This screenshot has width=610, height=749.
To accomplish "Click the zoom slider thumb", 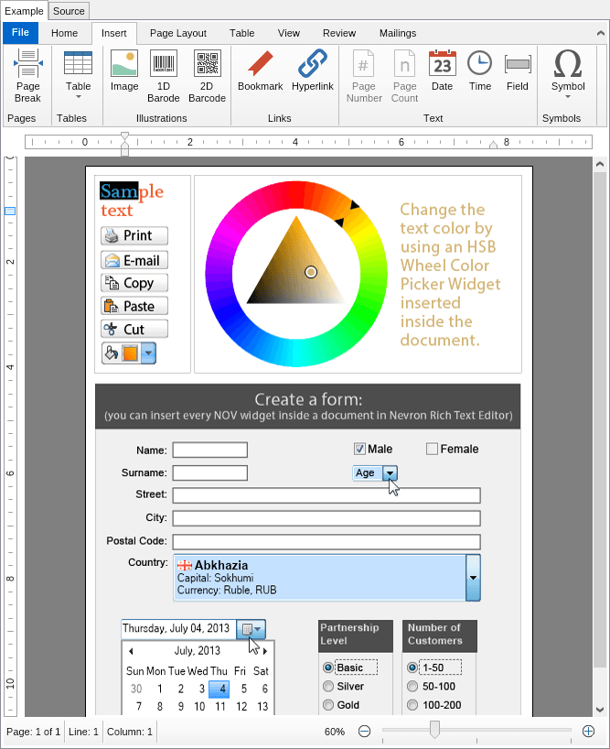I will click(x=434, y=730).
